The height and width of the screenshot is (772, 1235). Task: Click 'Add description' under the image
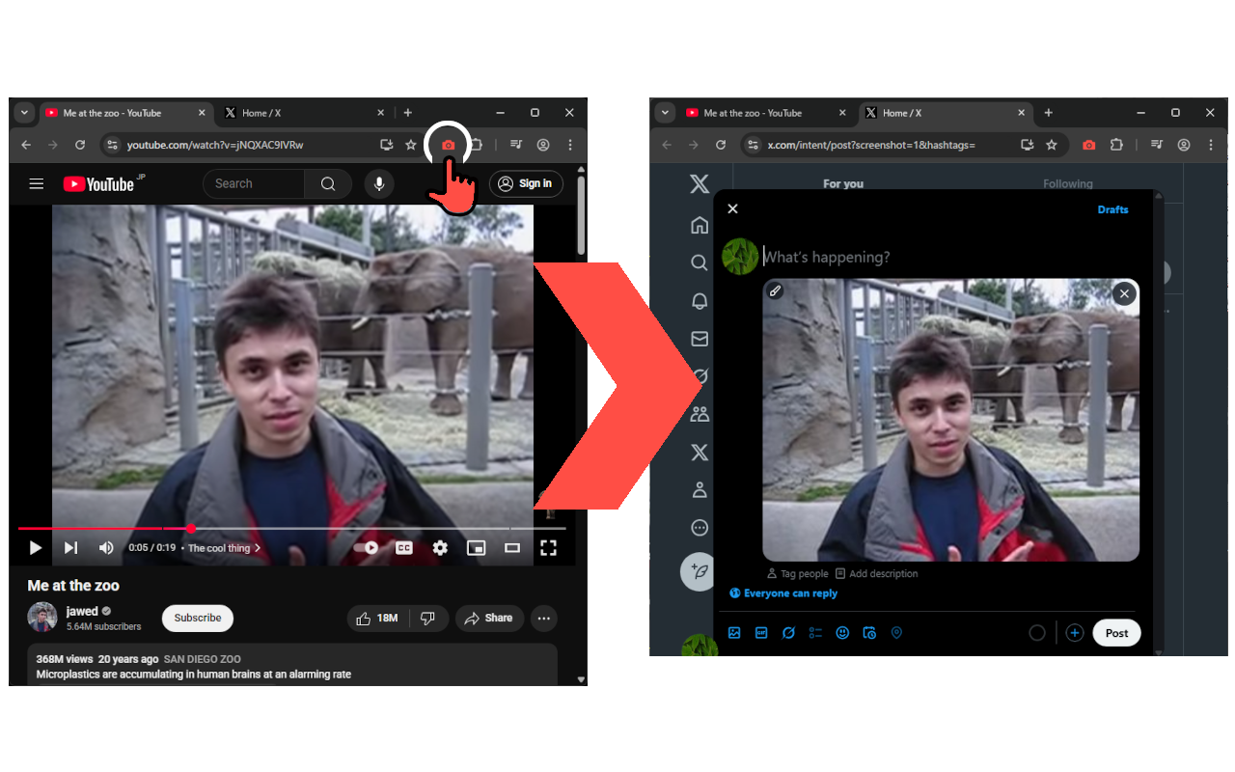click(876, 573)
